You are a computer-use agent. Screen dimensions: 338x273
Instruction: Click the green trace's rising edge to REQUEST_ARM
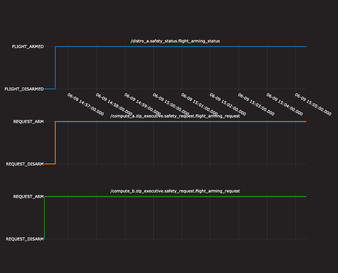[x=44, y=218]
